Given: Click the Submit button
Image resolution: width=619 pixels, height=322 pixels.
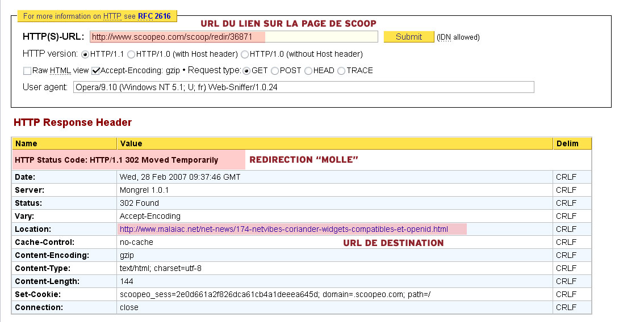Looking at the screenshot, I should (408, 37).
